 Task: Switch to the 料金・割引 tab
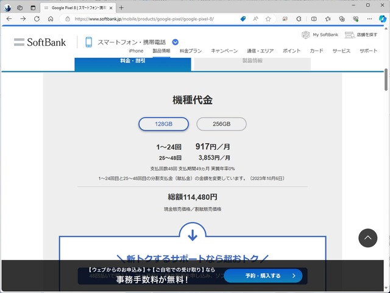(x=133, y=64)
